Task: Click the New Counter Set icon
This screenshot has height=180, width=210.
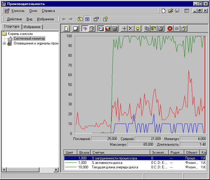Action: [67, 29]
